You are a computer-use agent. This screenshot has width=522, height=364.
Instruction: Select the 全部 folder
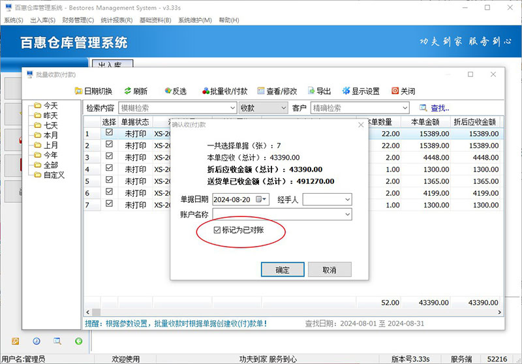(46, 165)
